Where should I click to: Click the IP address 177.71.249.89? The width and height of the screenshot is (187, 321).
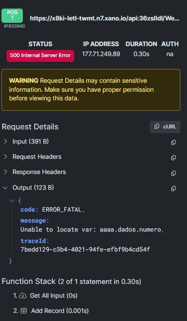101,54
